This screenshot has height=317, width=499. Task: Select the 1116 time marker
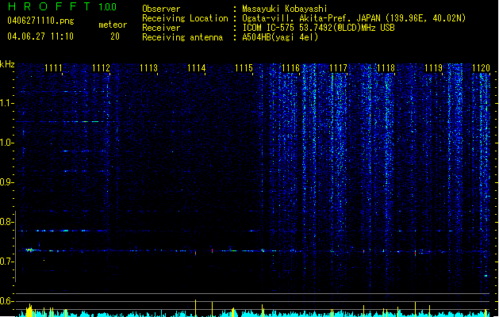coord(291,68)
